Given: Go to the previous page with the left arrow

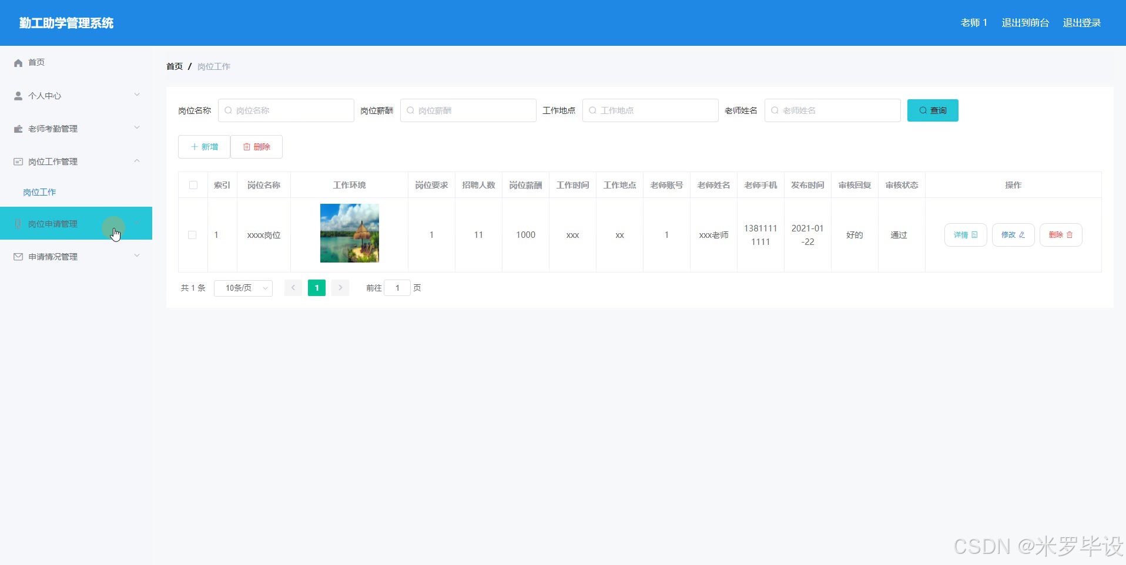Looking at the screenshot, I should 293,288.
